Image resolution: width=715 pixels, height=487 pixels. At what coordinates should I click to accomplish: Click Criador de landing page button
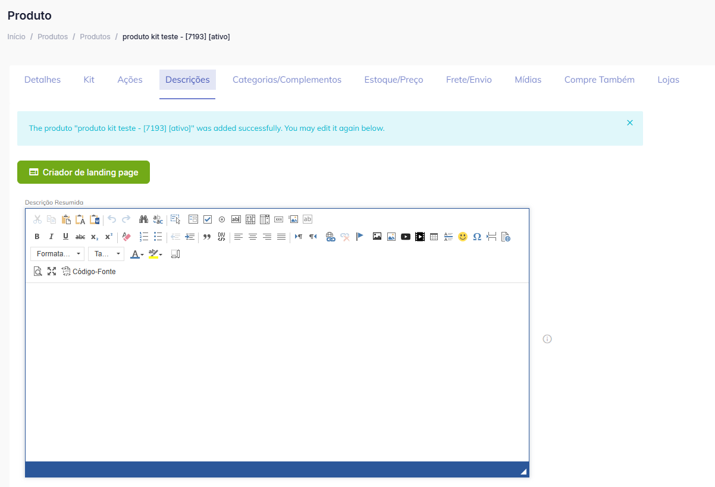[83, 172]
